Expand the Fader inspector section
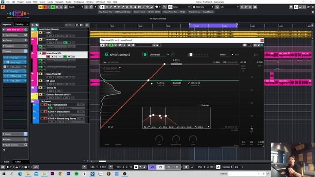The image size is (315, 177). (x=15, y=139)
